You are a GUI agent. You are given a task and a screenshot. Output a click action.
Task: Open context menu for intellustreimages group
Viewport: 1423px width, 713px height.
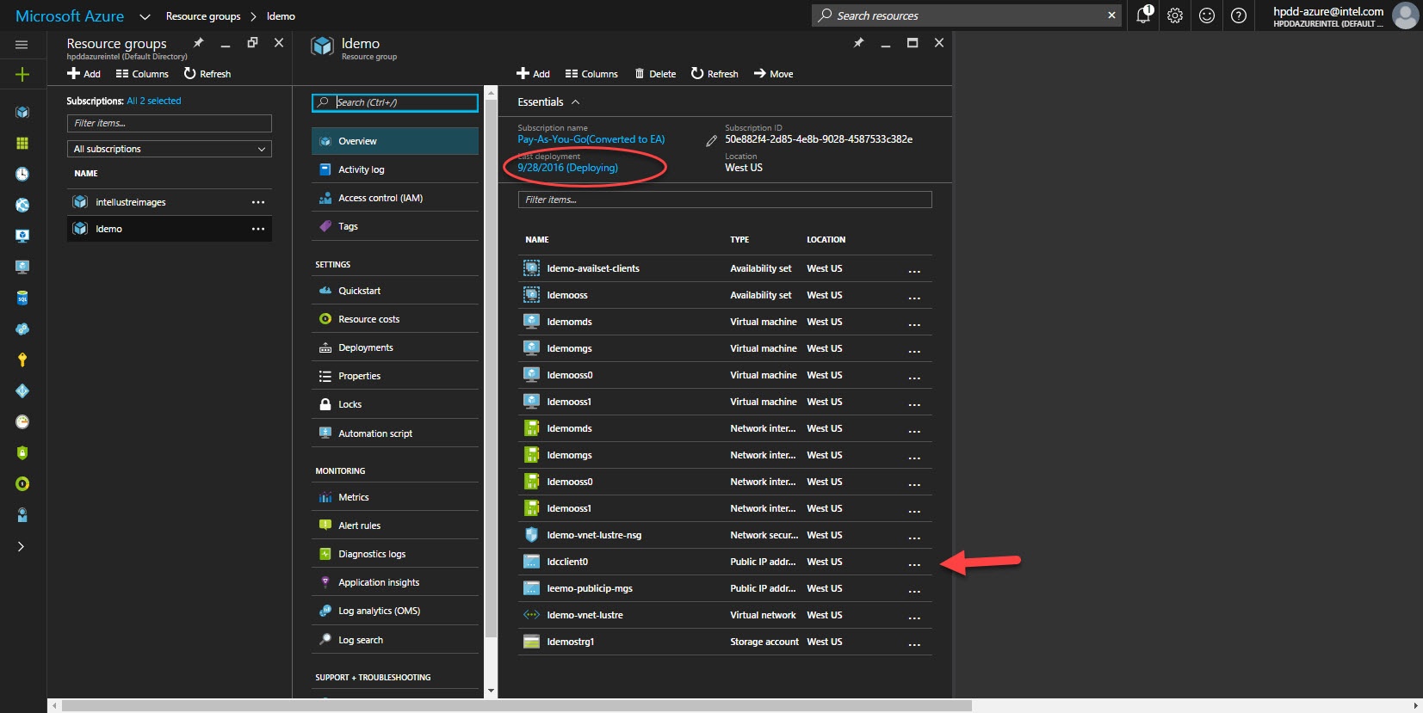click(x=257, y=202)
